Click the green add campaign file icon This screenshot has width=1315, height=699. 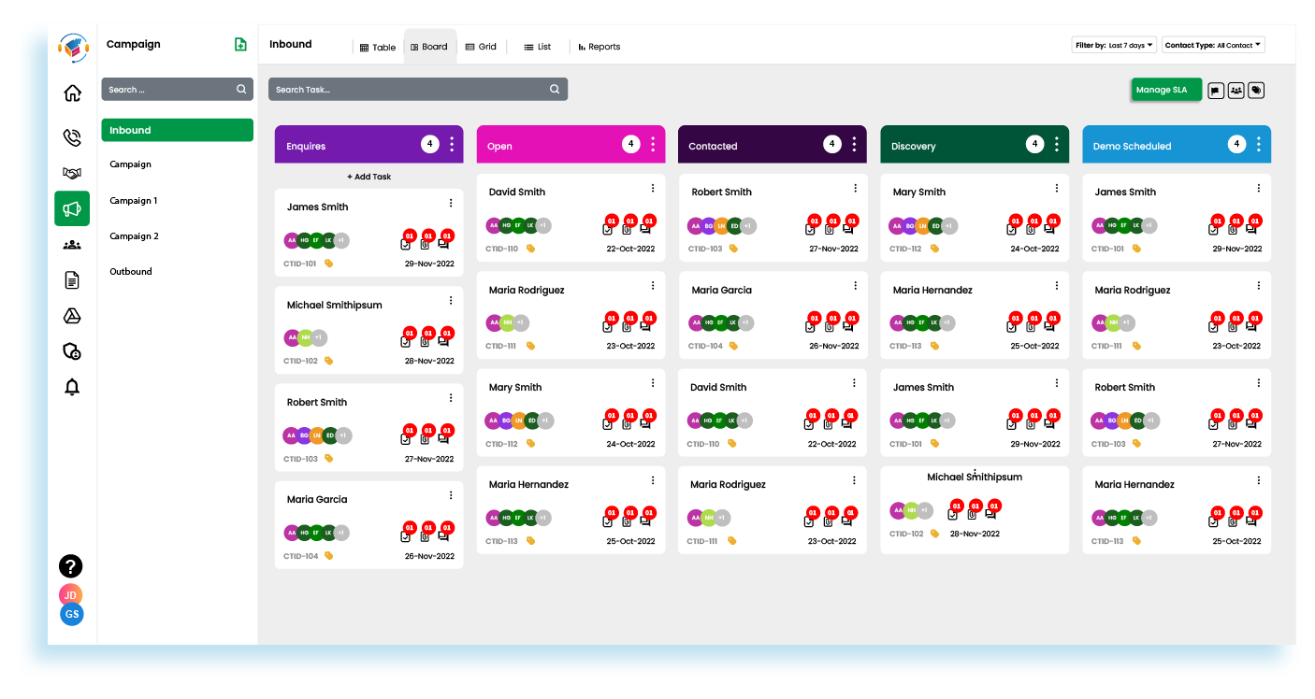point(240,45)
